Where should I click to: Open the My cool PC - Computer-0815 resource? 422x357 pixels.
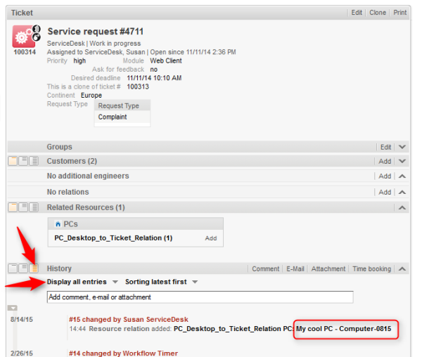pyautogui.click(x=344, y=329)
